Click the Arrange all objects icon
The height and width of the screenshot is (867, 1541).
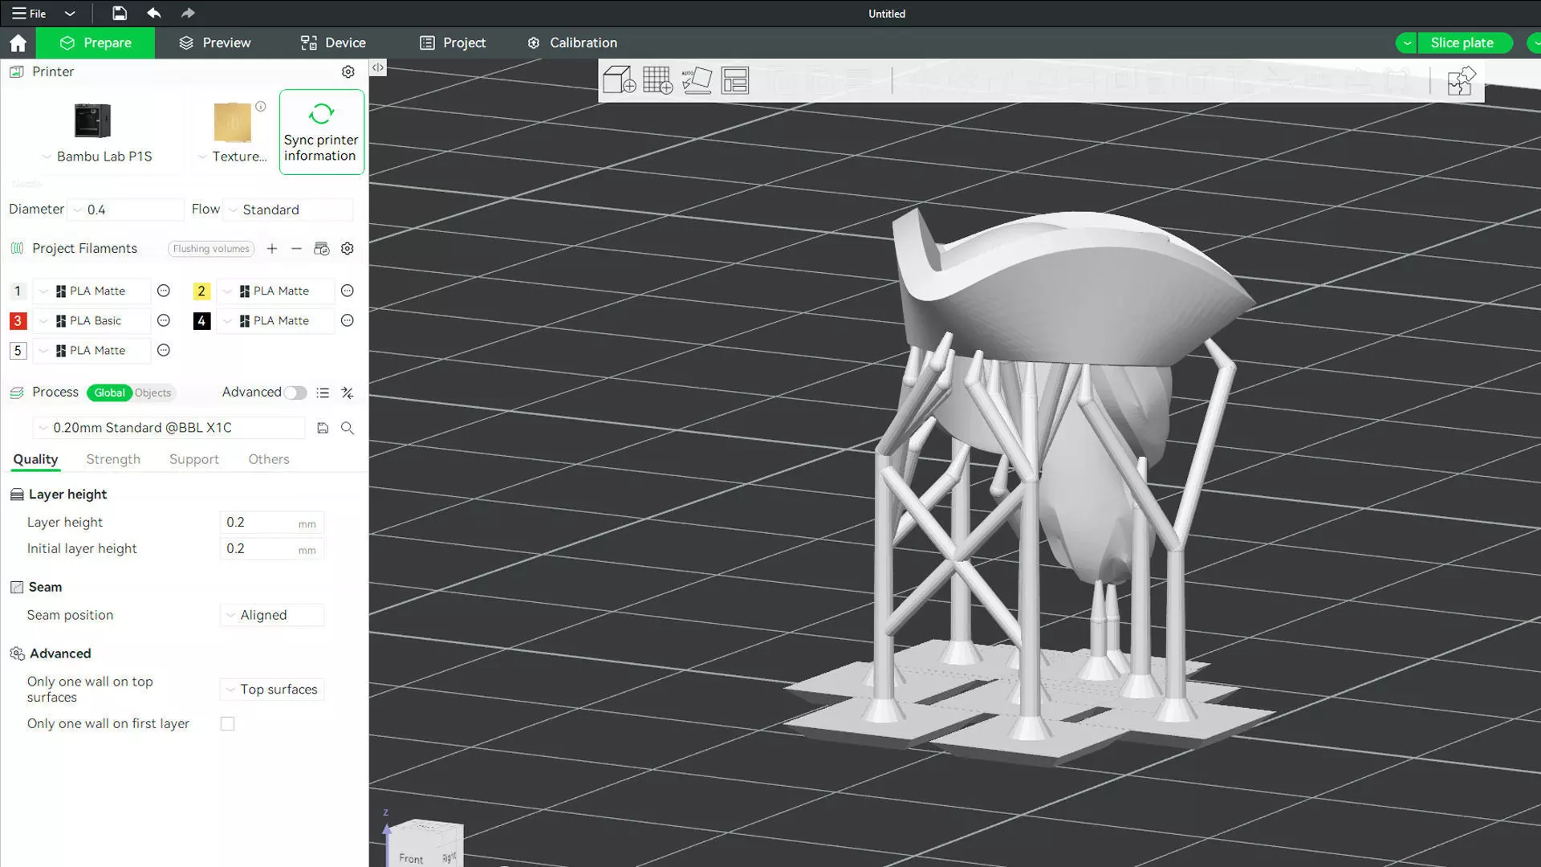(x=734, y=80)
